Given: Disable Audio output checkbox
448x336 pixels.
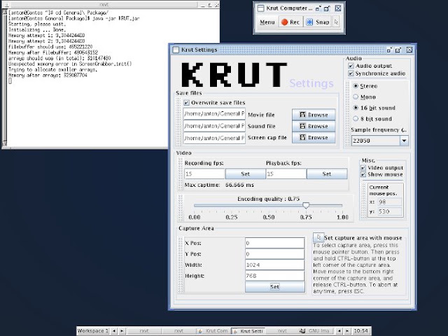Looking at the screenshot, I should coord(351,66).
